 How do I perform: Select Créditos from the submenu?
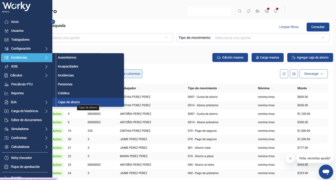[63, 93]
